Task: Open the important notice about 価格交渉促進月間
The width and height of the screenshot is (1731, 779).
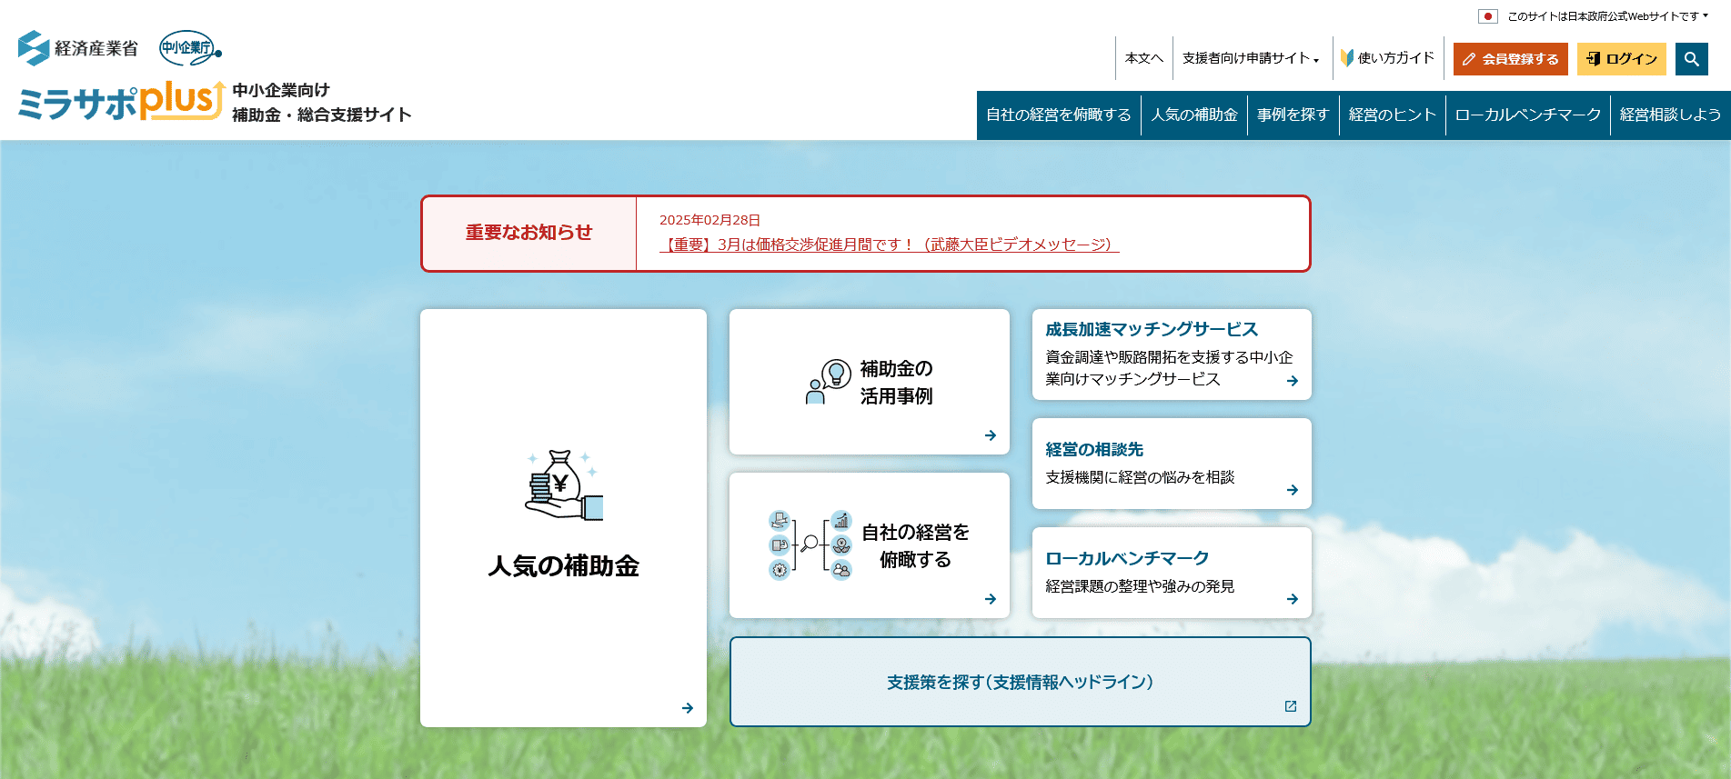Action: [889, 245]
